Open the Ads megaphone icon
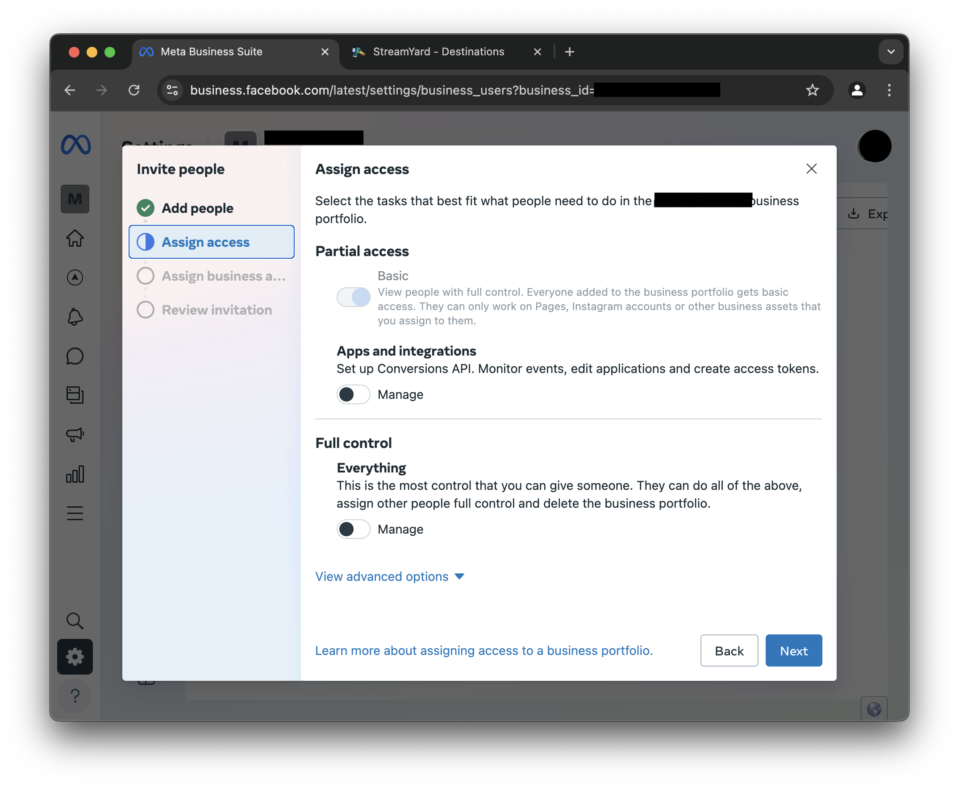Viewport: 959px width, 787px height. 75,434
